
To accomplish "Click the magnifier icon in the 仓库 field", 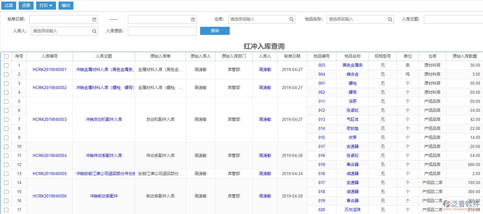I will click(x=291, y=19).
